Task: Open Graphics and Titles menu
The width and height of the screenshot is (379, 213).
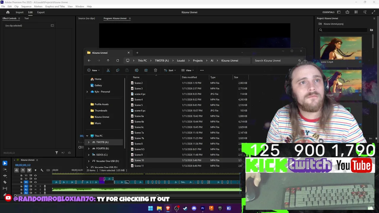Action: [x=55, y=7]
